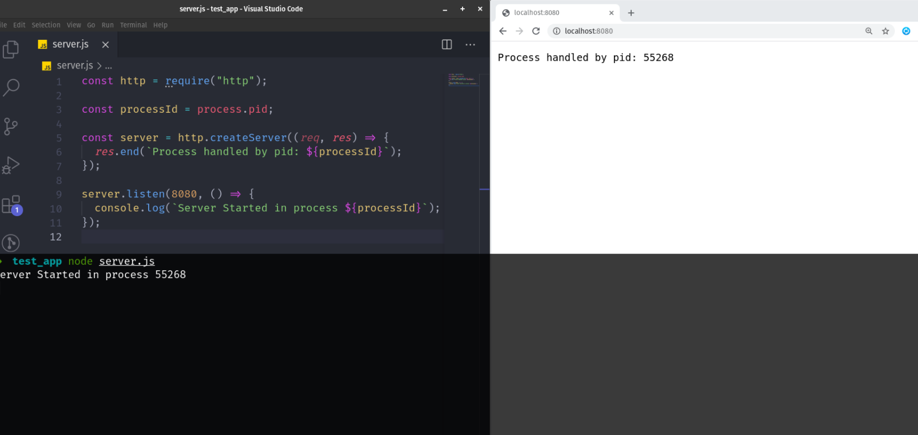Click 'require' on line 1
918x435 pixels.
[187, 81]
